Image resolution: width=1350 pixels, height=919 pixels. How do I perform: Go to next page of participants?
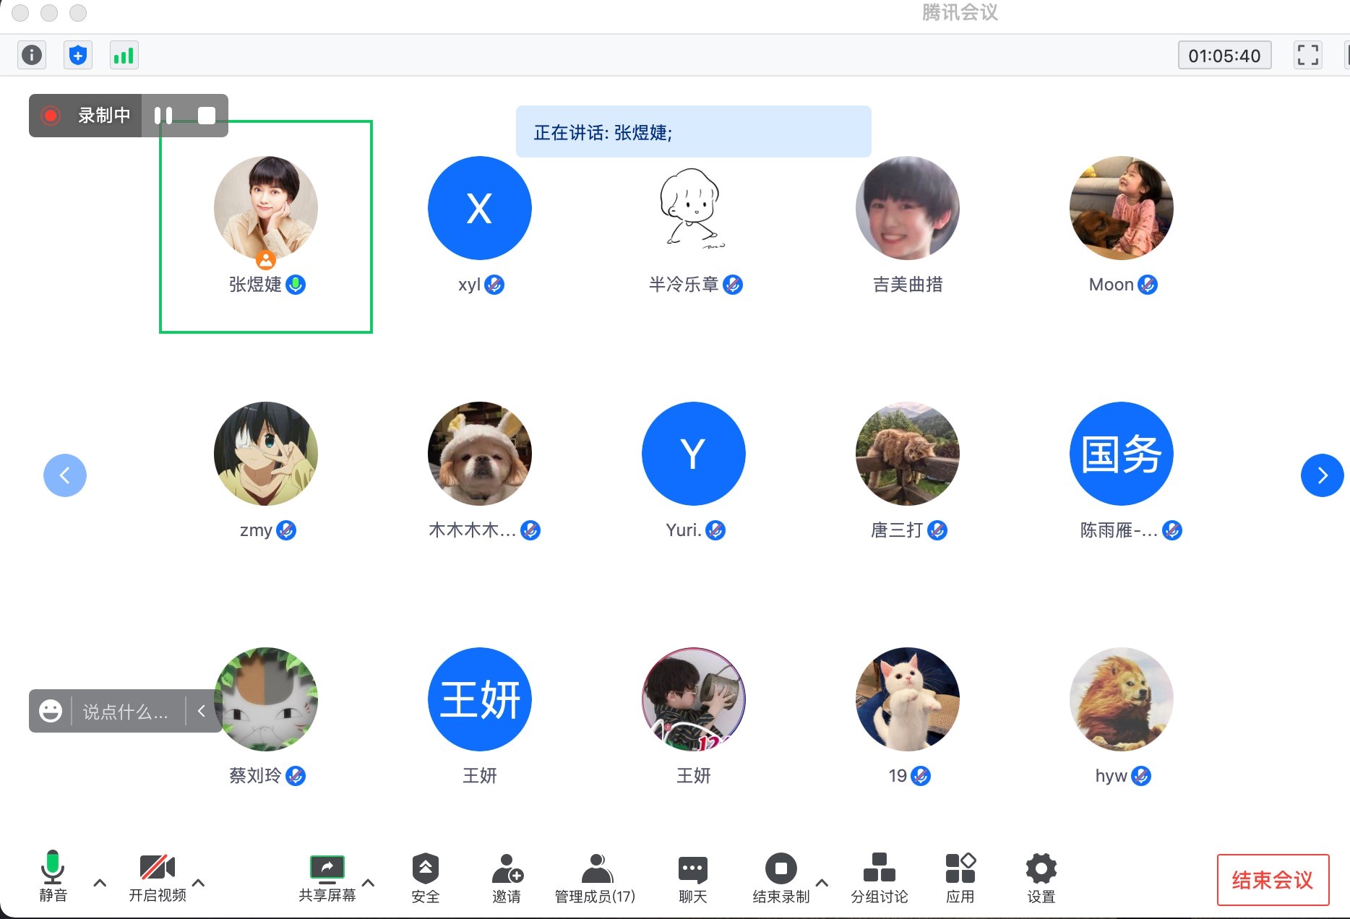(x=1322, y=475)
